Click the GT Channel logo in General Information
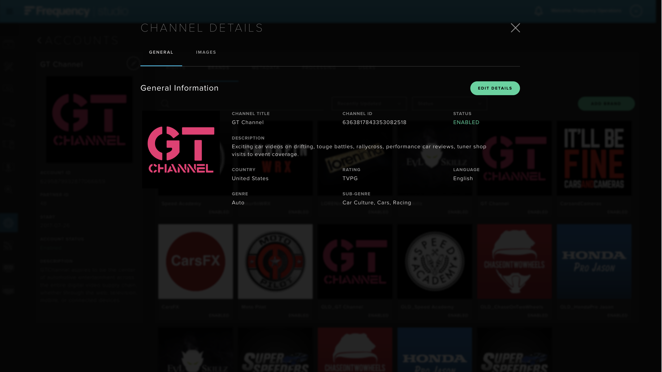The image size is (662, 372). [181, 150]
